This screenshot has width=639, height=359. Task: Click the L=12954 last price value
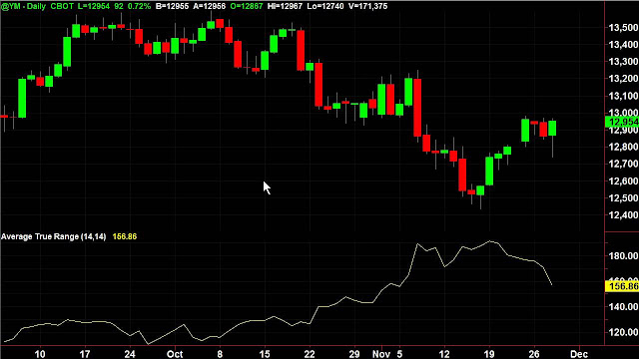pos(93,7)
